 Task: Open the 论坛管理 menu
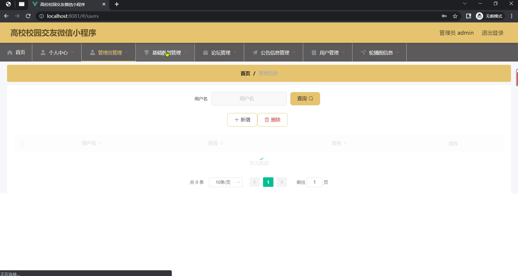pyautogui.click(x=219, y=52)
